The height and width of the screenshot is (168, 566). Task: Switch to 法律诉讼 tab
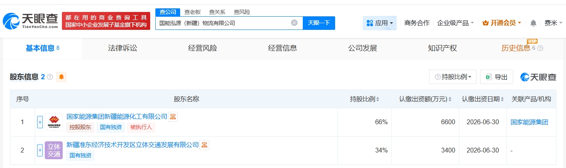tap(123, 49)
